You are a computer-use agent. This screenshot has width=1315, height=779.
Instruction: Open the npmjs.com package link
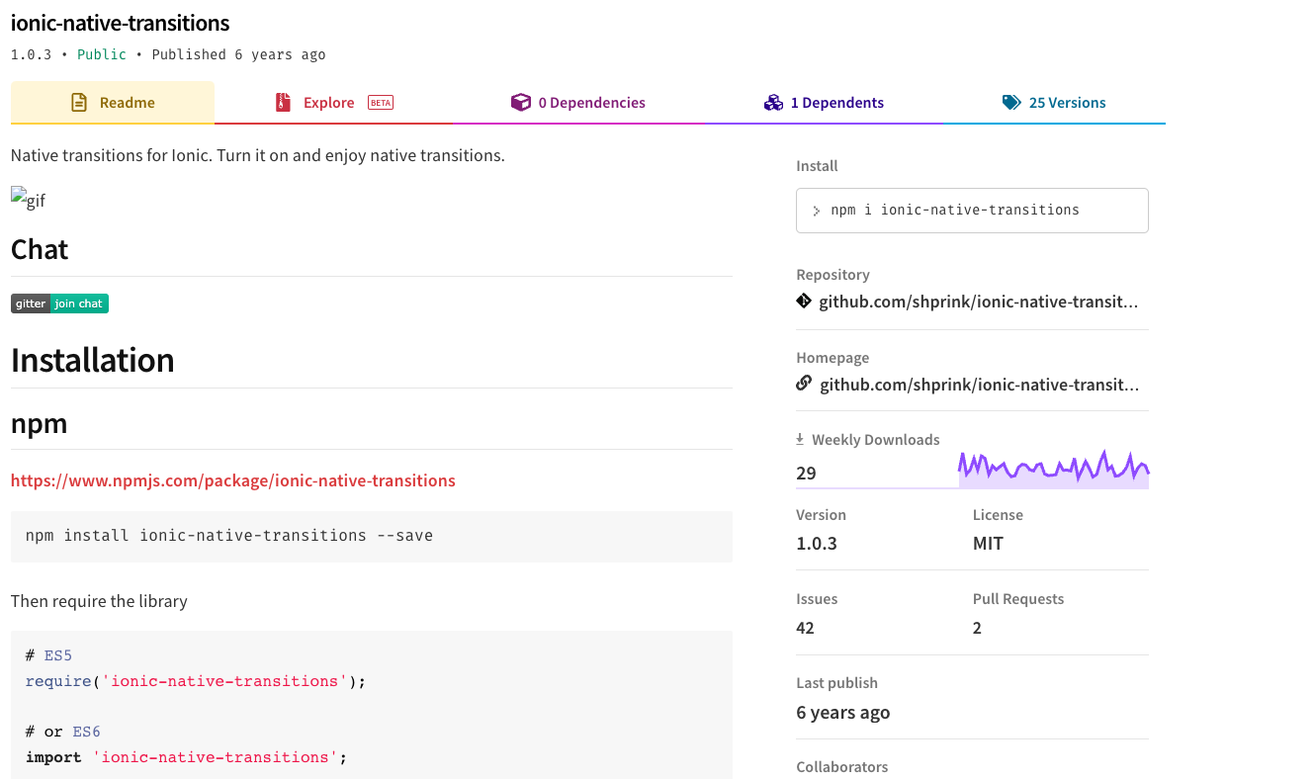[232, 479]
